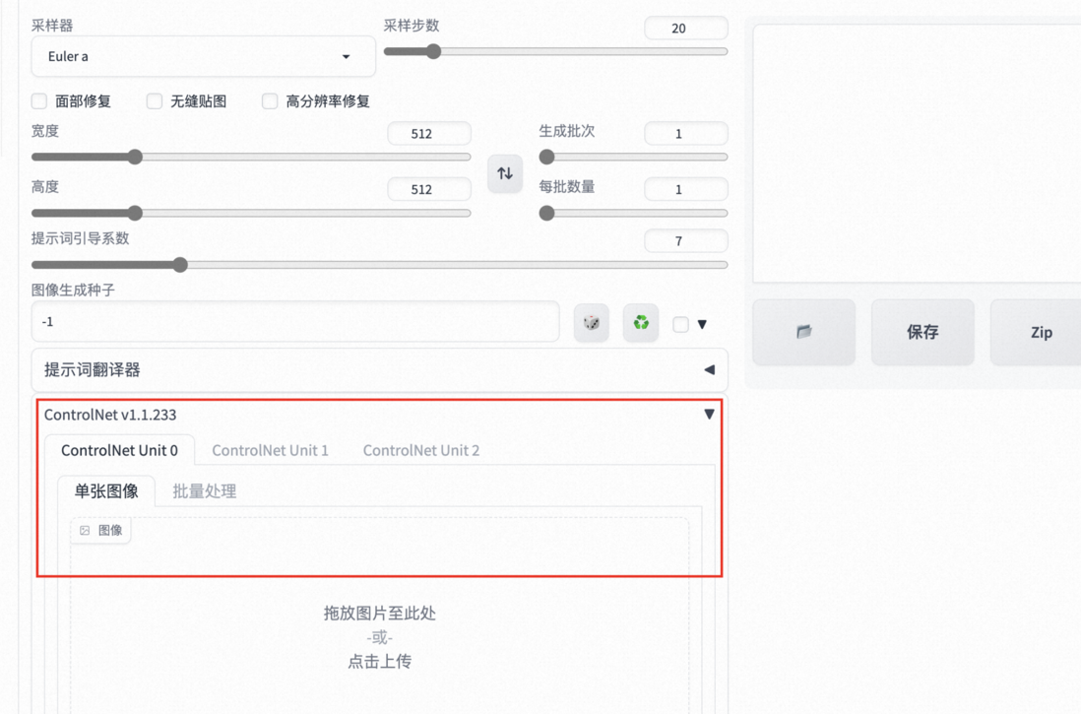Image resolution: width=1081 pixels, height=714 pixels.
Task: Click the 高度 value box
Action: coord(429,190)
